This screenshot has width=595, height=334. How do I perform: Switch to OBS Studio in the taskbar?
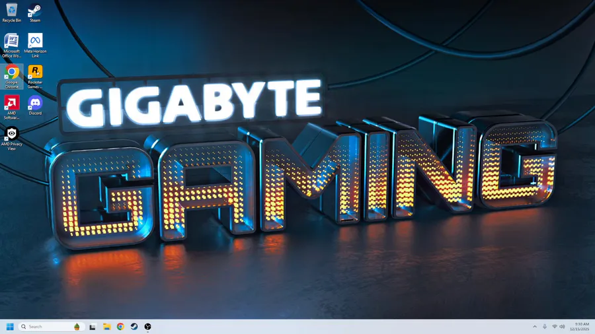coord(147,327)
